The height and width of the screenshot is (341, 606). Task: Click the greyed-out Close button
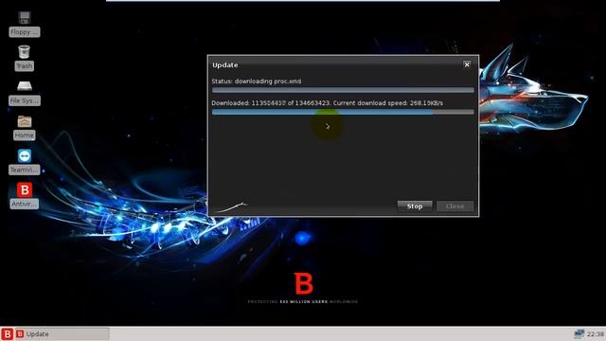[x=454, y=206]
